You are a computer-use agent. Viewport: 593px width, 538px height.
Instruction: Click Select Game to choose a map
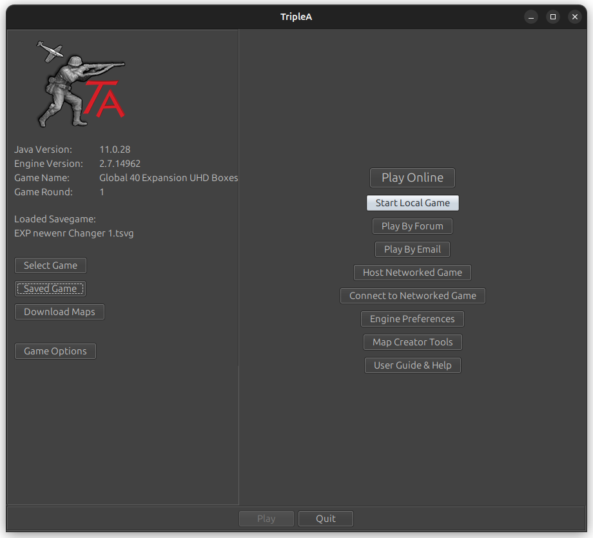50,265
